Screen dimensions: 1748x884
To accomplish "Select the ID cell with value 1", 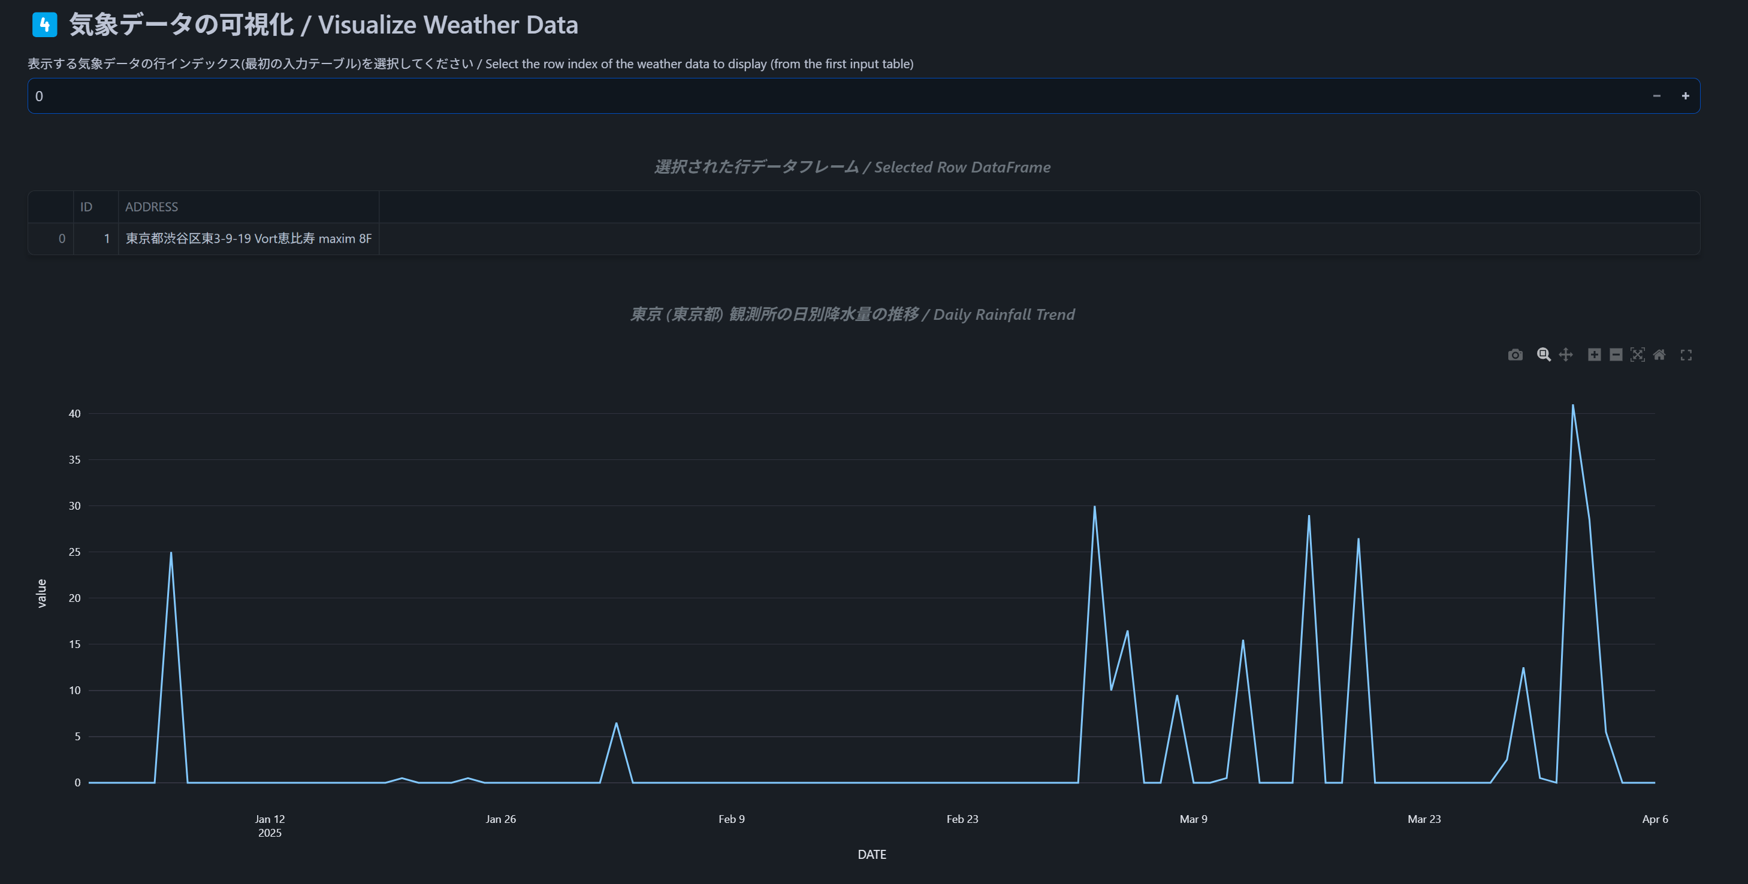I will coord(96,239).
